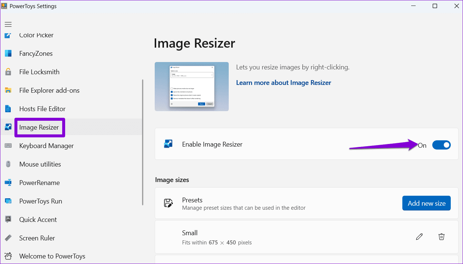
Task: Edit the Small preset with pencil icon
Action: point(419,237)
